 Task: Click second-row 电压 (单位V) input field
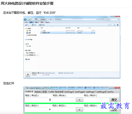[36, 110]
